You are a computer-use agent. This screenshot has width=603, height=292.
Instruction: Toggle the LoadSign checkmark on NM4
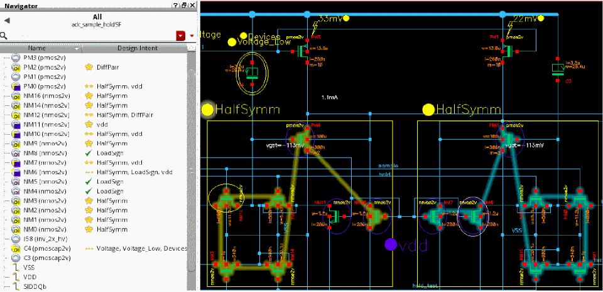[89, 191]
